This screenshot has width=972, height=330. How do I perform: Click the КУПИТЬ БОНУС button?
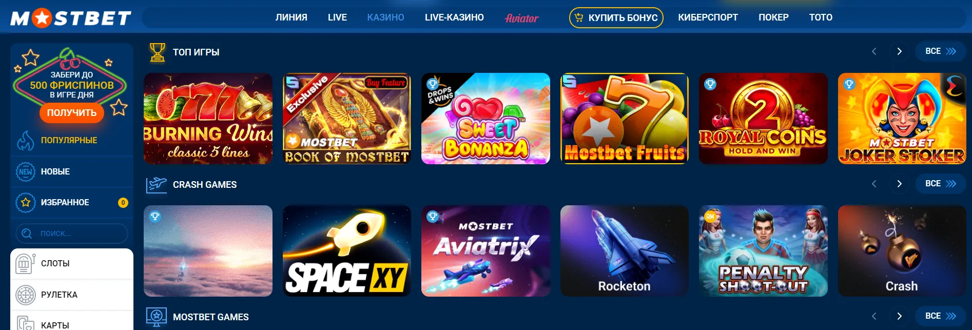click(616, 17)
